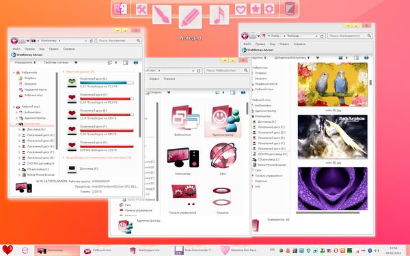Open Сервис menu in the desktop window
The width and height of the screenshot is (410, 256).
[x=154, y=79]
